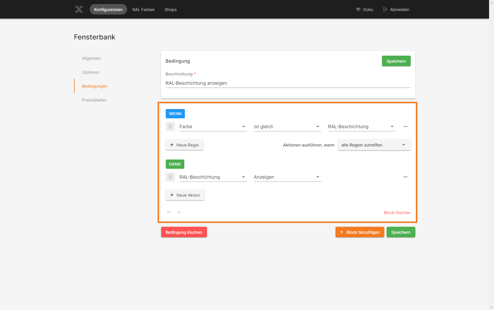Remove the Farbe rule with minus icon

(x=405, y=126)
